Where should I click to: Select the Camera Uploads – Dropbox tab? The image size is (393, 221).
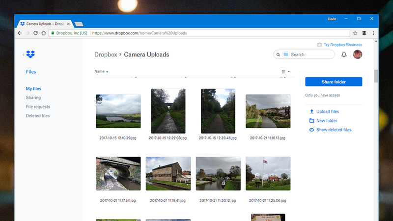click(45, 24)
